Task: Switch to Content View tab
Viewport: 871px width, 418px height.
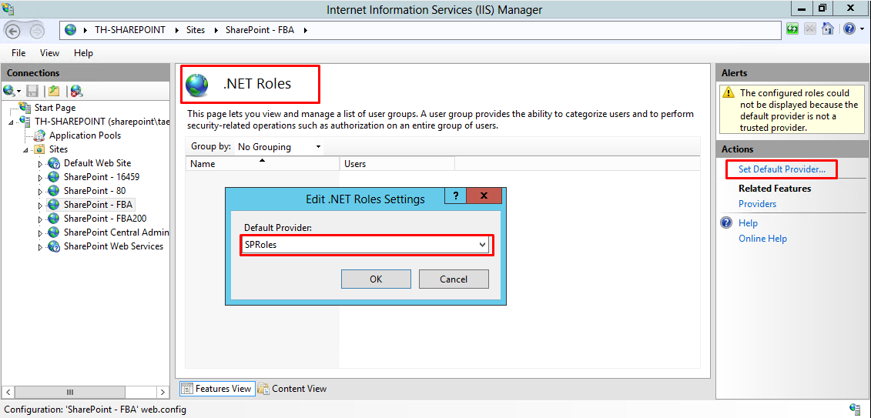Action: click(293, 389)
